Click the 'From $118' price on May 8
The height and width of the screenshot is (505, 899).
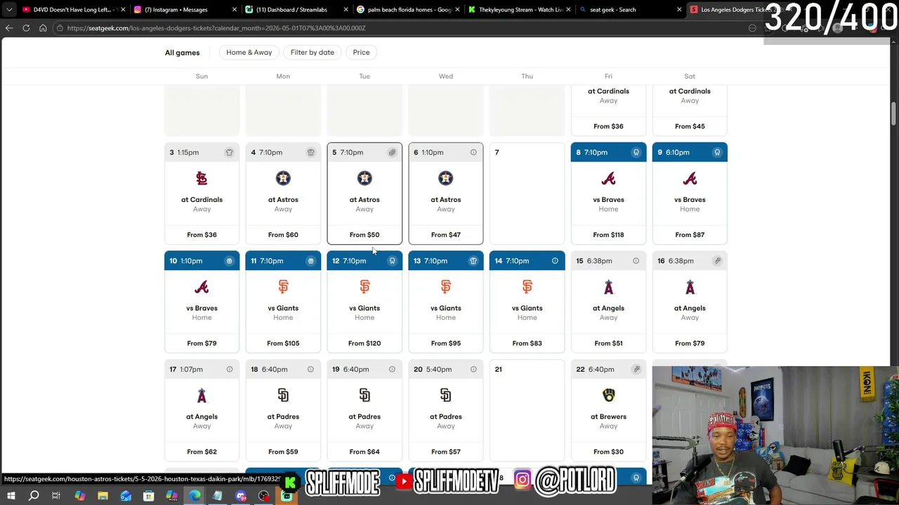pyautogui.click(x=608, y=235)
